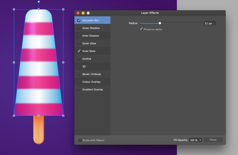The height and width of the screenshot is (155, 238).
Task: Click the top-right selection handle
Action: [x=63, y=9]
